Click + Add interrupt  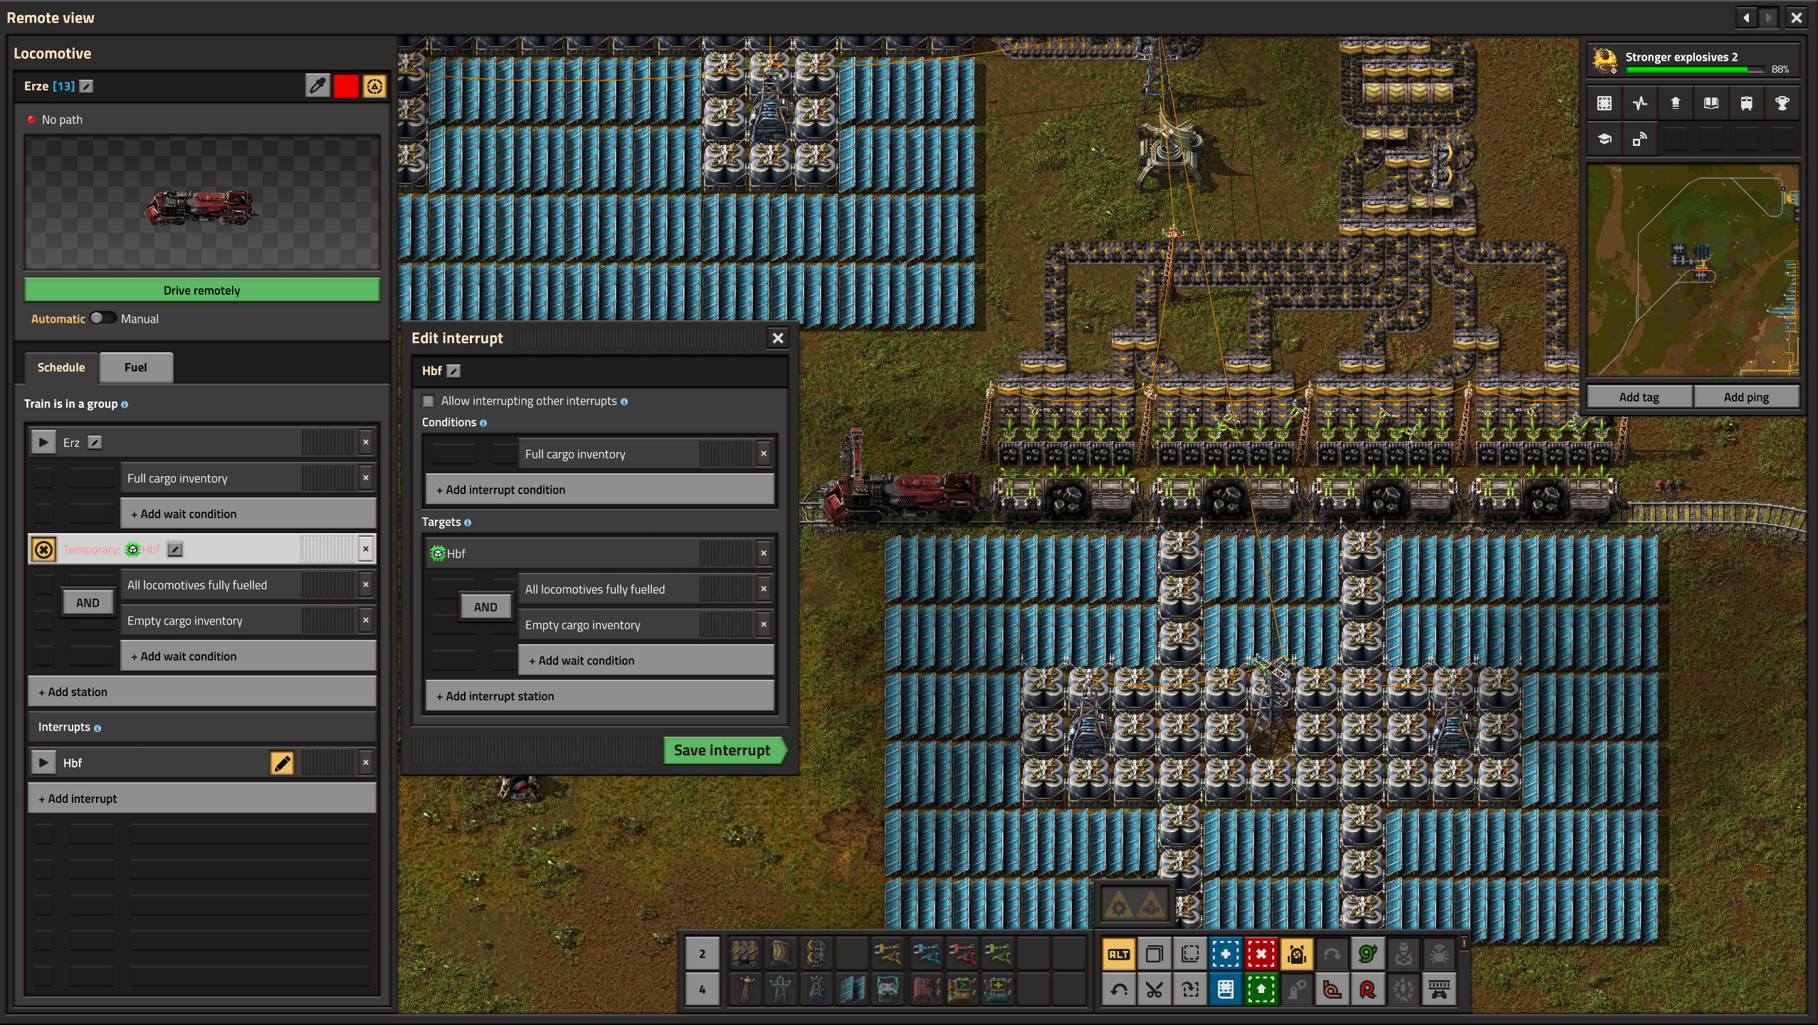tap(202, 799)
